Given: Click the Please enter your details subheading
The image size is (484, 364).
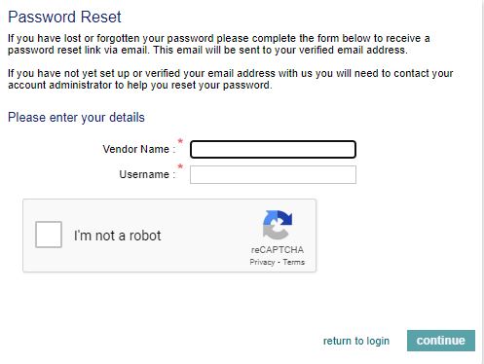Looking at the screenshot, I should coord(76,118).
